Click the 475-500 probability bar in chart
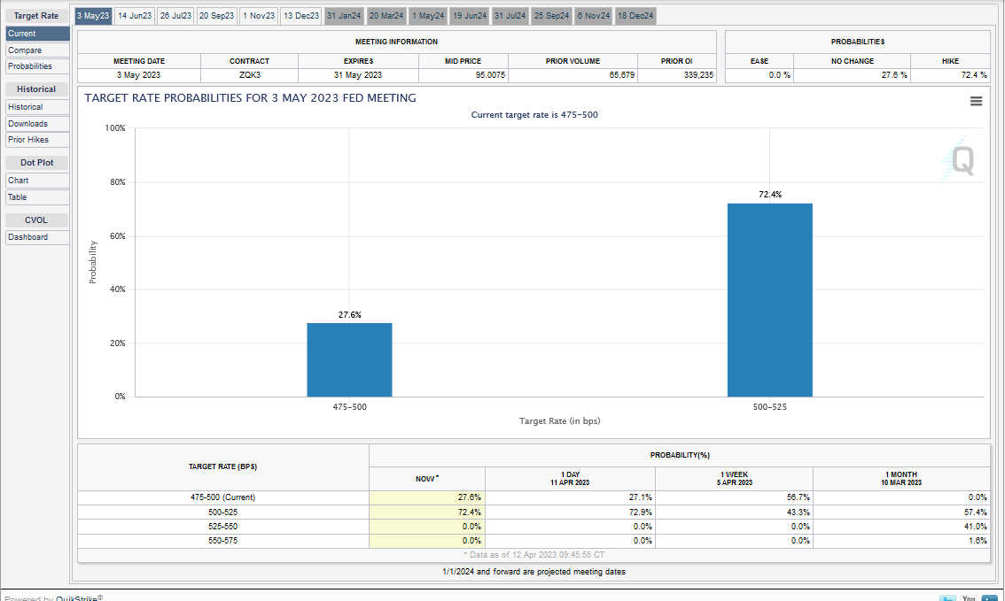Image resolution: width=1005 pixels, height=601 pixels. click(x=349, y=359)
